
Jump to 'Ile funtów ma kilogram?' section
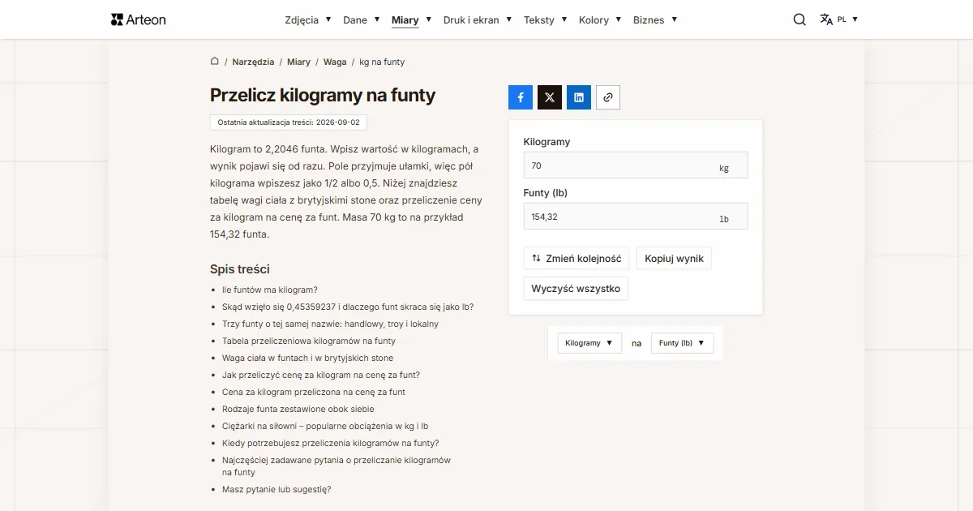pyautogui.click(x=270, y=290)
